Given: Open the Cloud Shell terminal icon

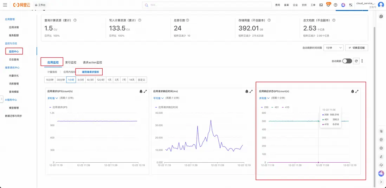Looking at the screenshot, I should pyautogui.click(x=321, y=5).
